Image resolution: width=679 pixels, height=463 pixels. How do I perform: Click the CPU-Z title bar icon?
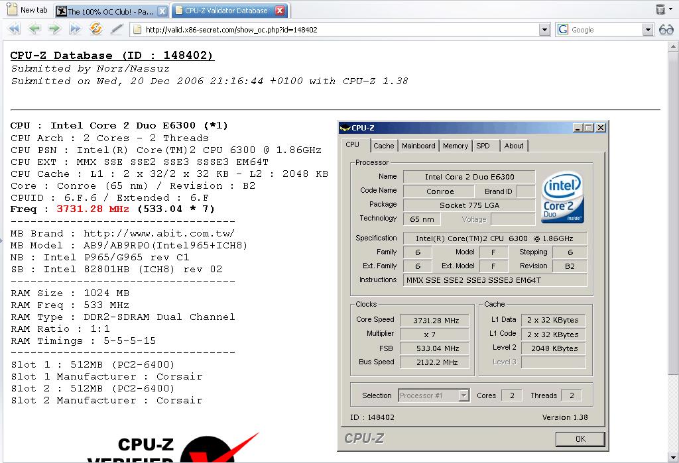coord(345,128)
